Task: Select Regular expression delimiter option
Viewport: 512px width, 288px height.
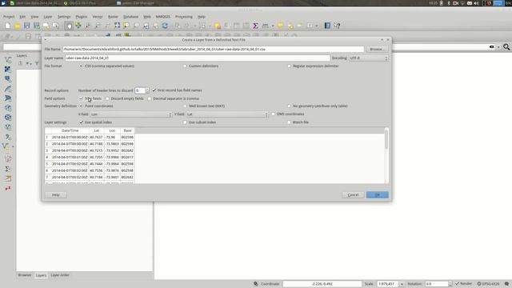Action: [313, 66]
